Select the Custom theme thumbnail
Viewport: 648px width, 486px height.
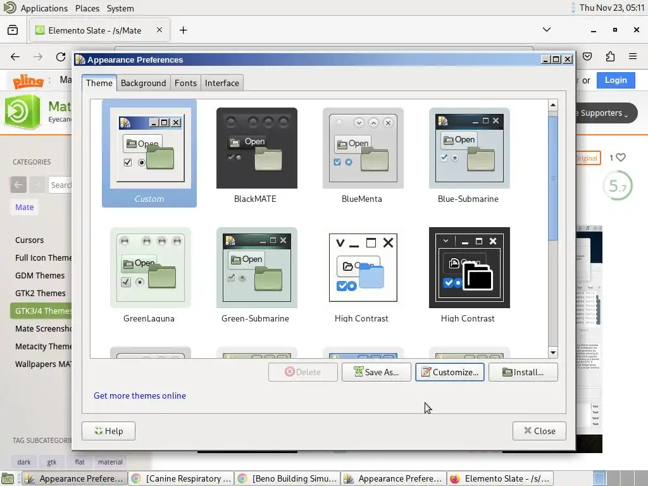click(149, 153)
